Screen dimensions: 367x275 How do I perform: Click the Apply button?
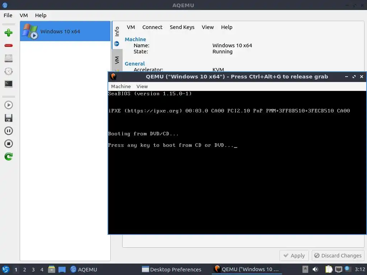(x=294, y=256)
